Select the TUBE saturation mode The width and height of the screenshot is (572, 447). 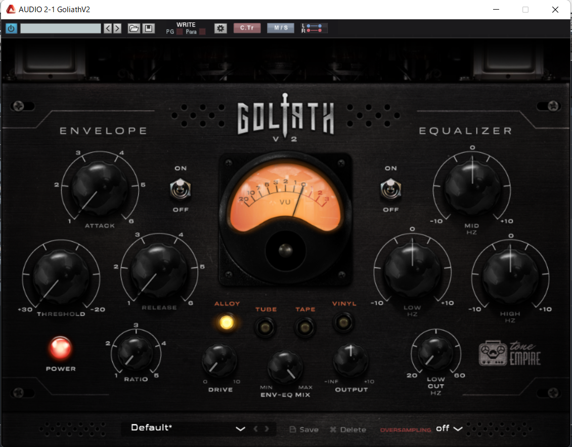point(265,327)
